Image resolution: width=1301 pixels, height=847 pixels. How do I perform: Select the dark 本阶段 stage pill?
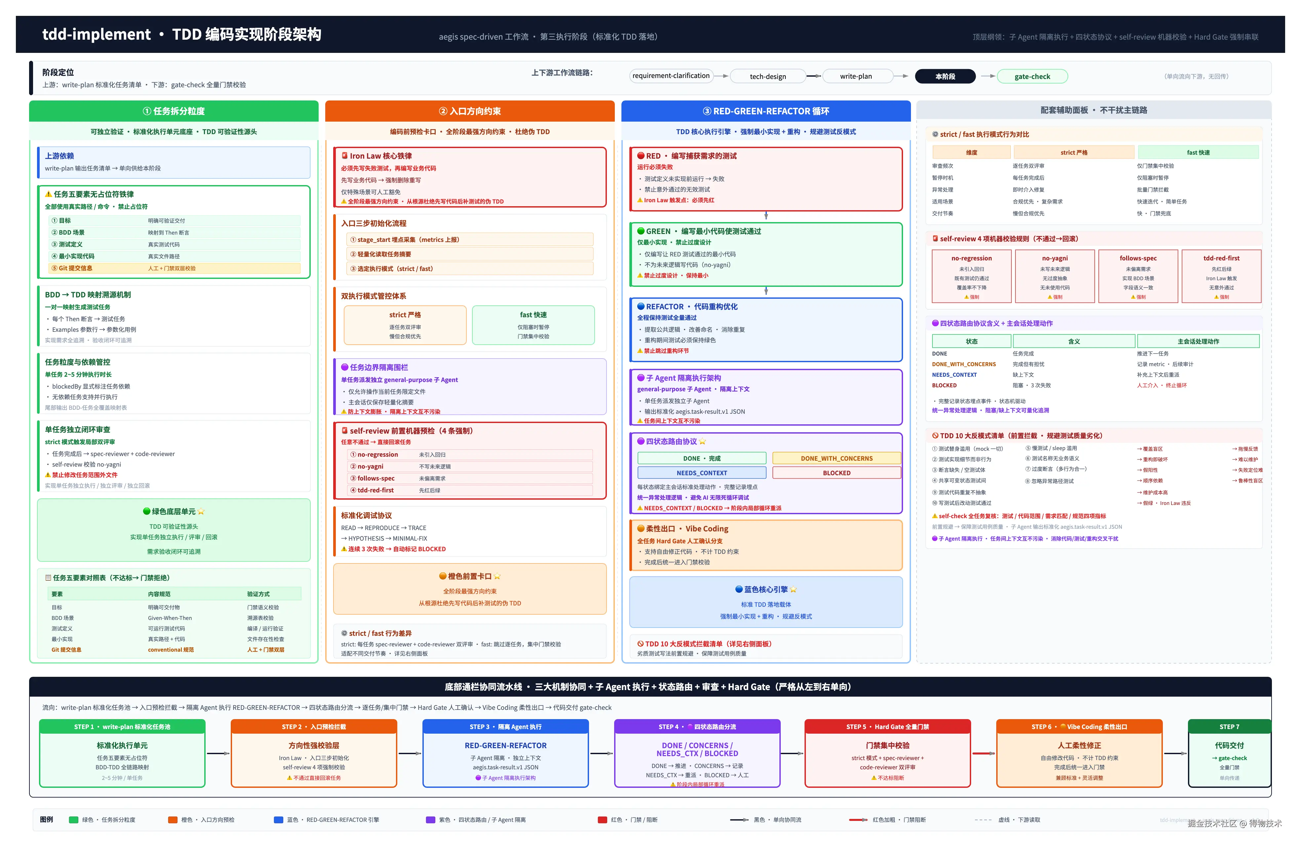click(x=945, y=76)
